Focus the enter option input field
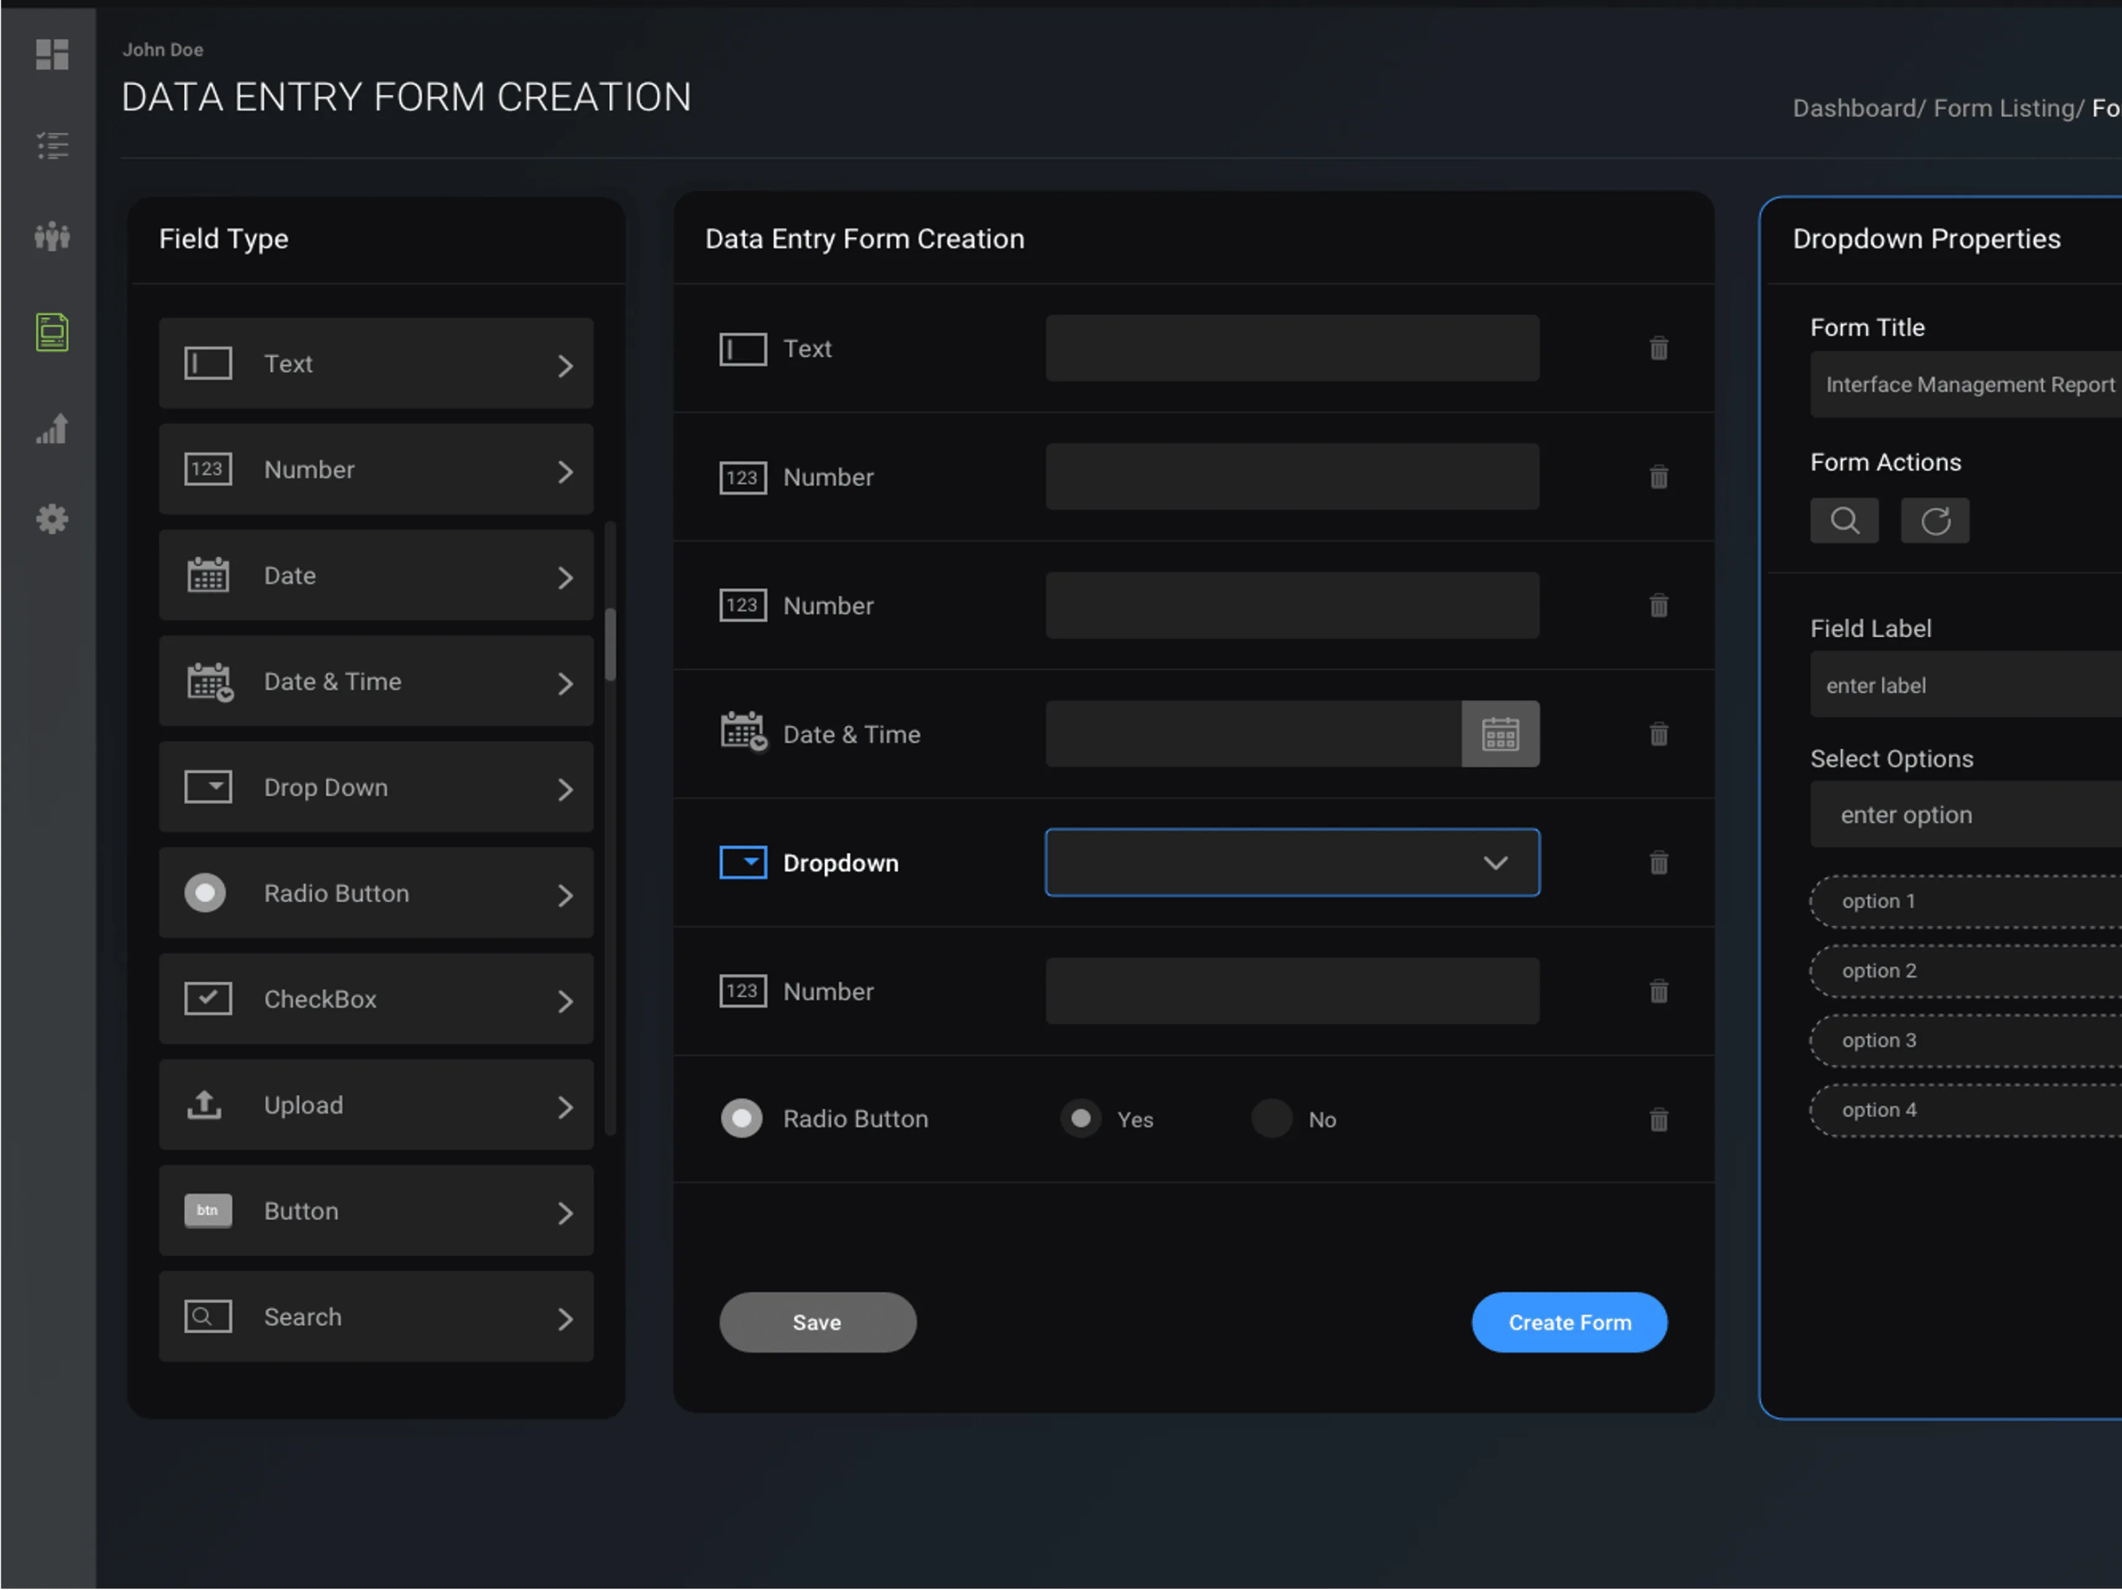The image size is (2122, 1590). tap(1966, 814)
